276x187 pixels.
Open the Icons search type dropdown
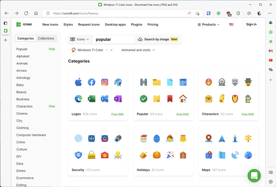79,39
